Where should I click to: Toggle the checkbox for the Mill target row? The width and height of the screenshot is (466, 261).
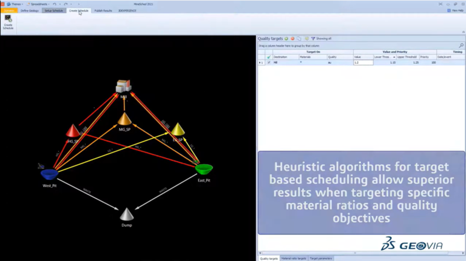click(x=269, y=62)
